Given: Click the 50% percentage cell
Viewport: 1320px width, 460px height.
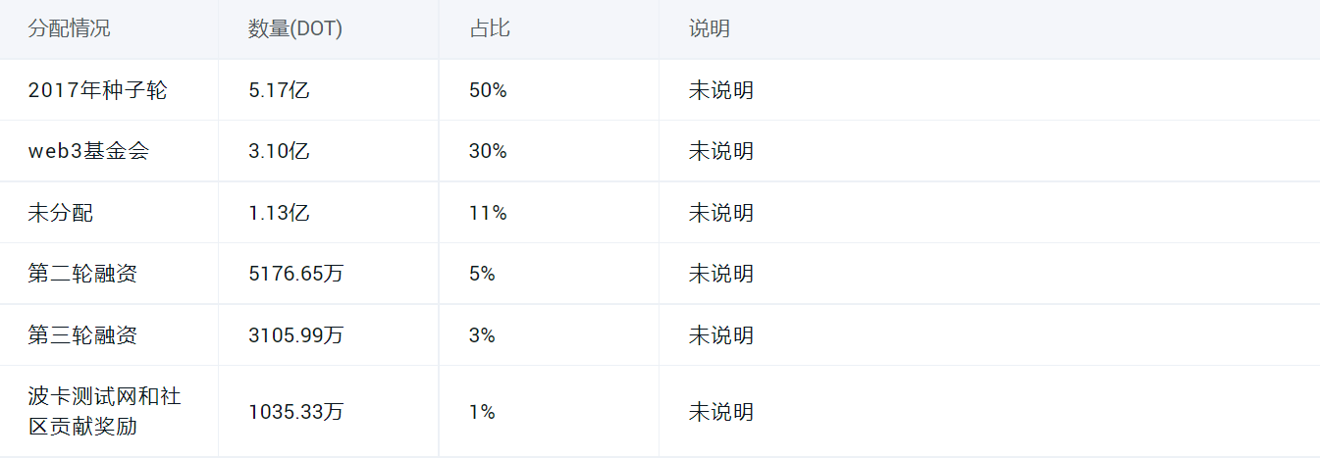Looking at the screenshot, I should 488,90.
